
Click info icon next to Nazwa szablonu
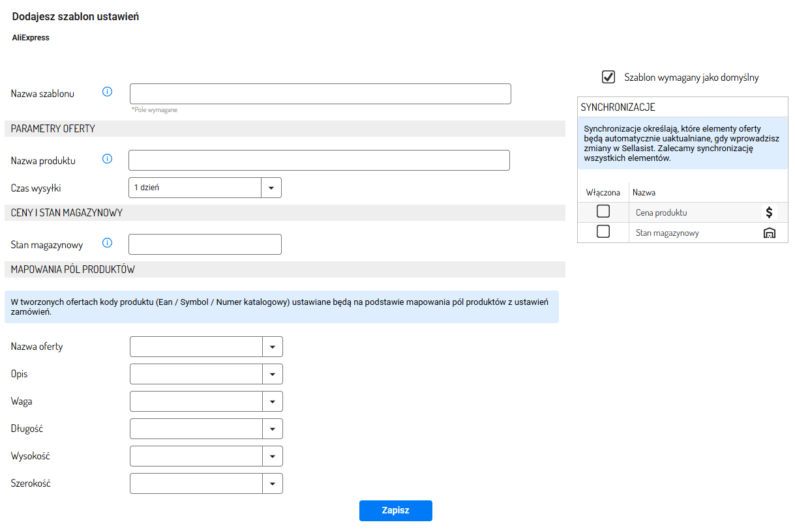coord(108,92)
